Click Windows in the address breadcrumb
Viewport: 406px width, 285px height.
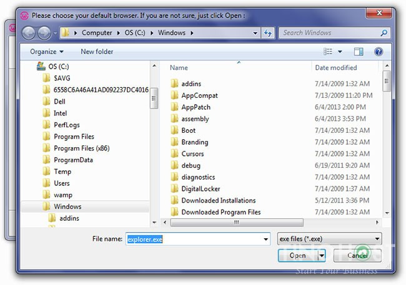point(172,33)
